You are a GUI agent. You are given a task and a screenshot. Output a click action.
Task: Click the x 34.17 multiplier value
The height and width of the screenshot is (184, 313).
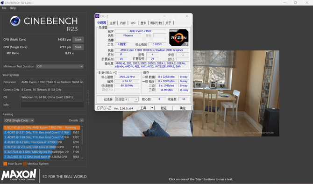127,81
